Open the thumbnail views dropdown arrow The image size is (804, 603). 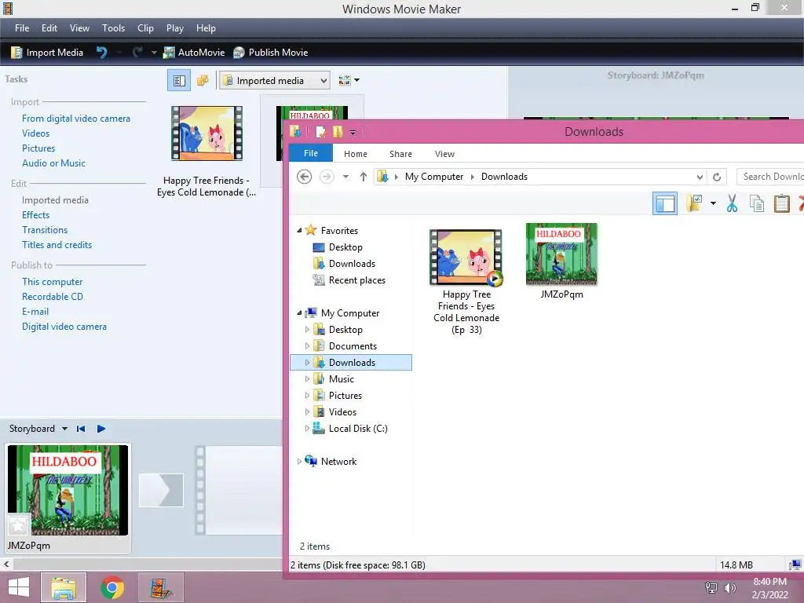pos(357,81)
